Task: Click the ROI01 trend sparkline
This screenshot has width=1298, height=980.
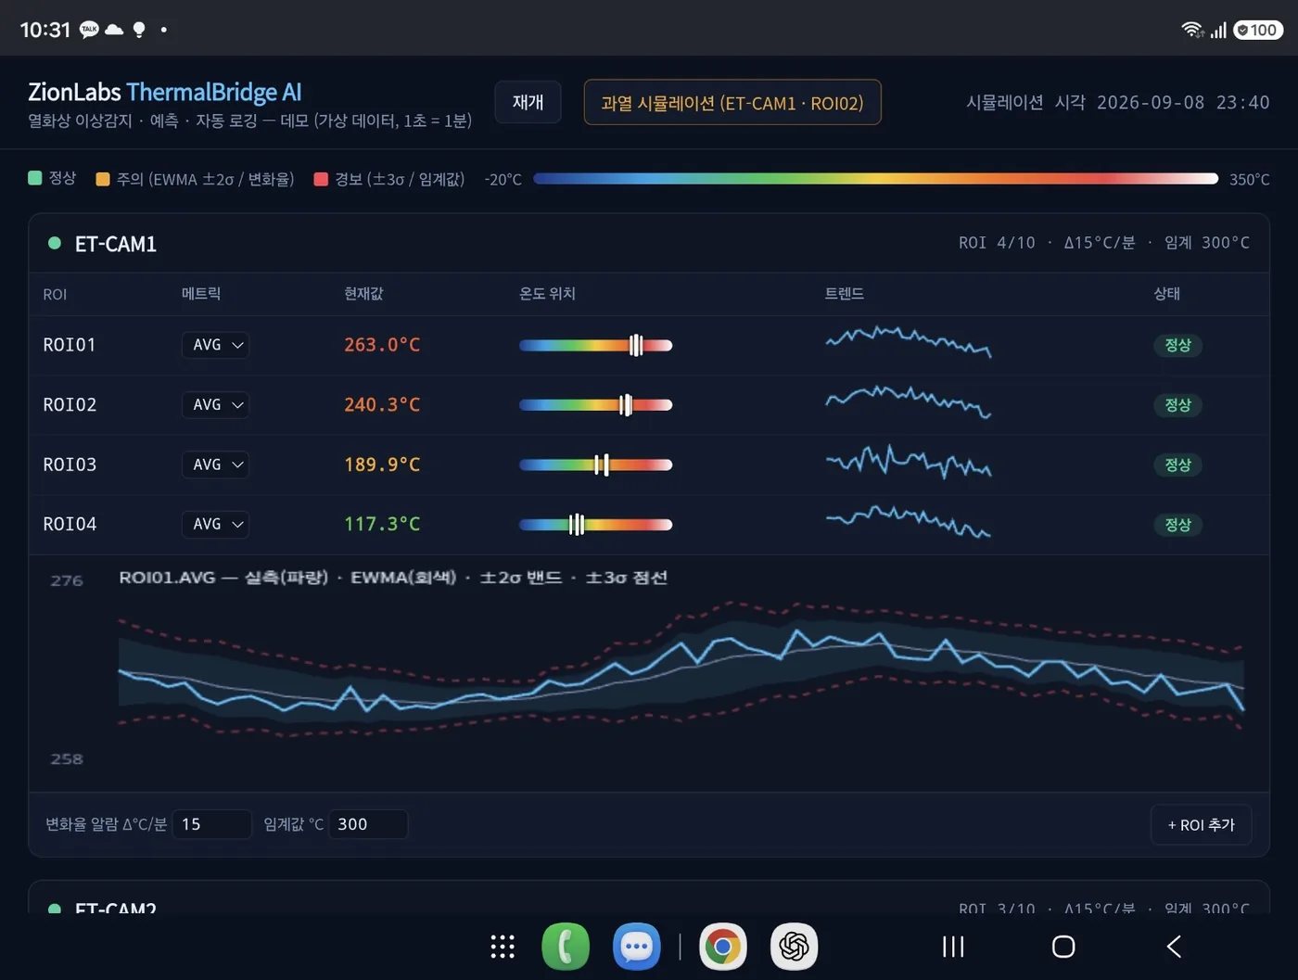Action: pos(909,342)
